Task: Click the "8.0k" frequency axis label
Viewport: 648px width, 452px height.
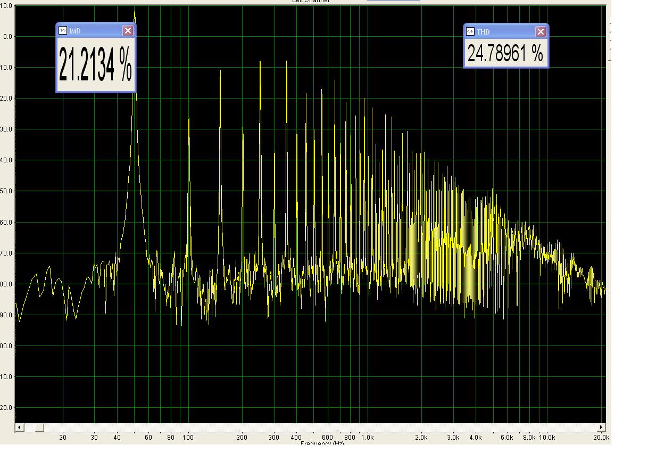Action: point(529,438)
